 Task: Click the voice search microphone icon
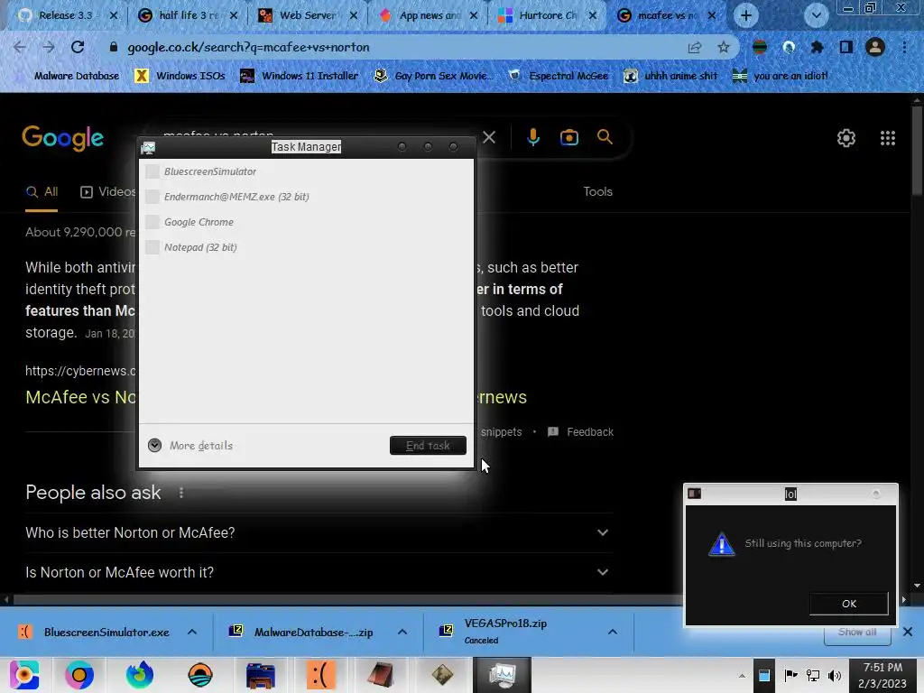click(532, 137)
